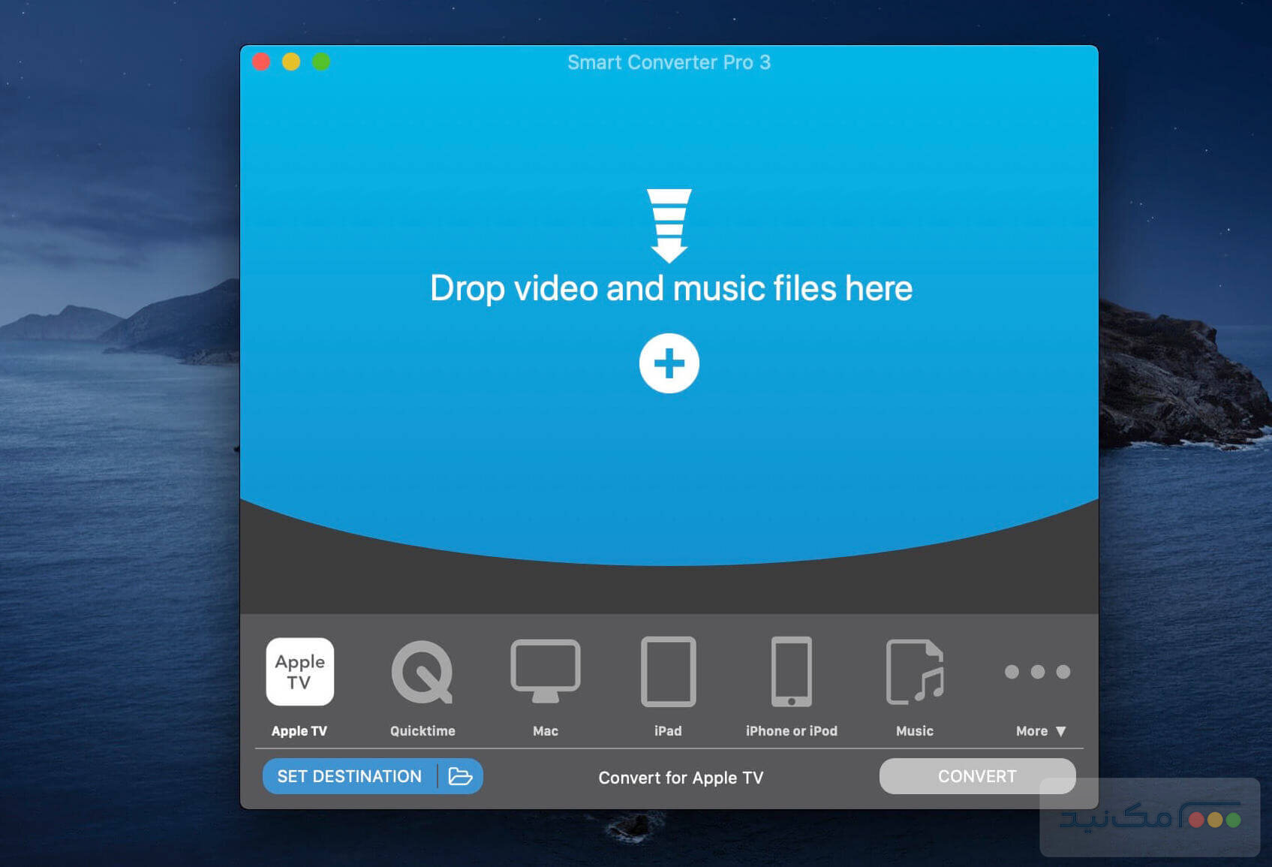Switch active preset from Apple TV to Mac

tap(545, 672)
